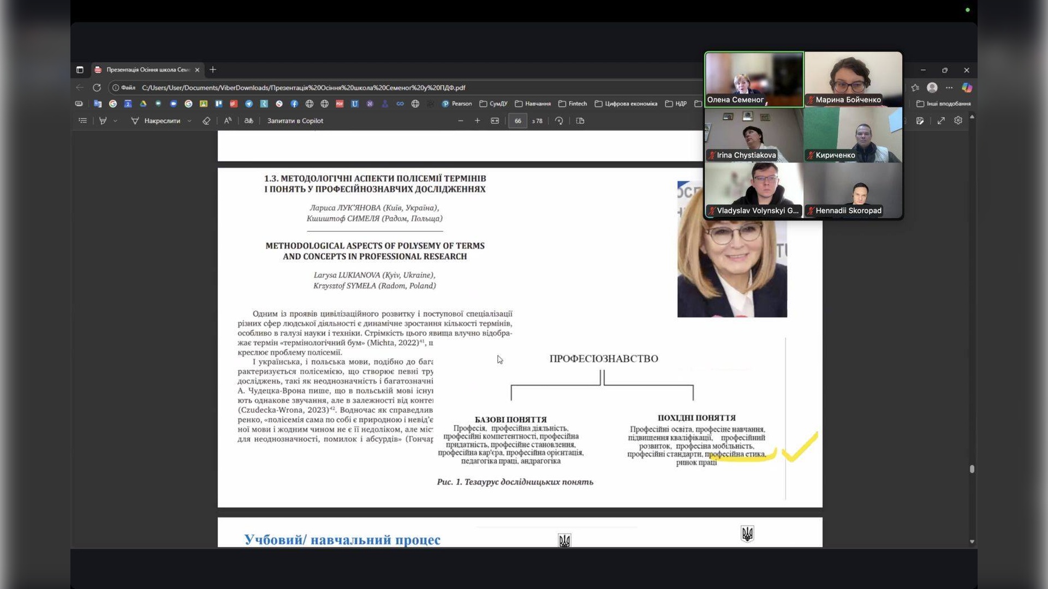Open a new browser tab

213,70
